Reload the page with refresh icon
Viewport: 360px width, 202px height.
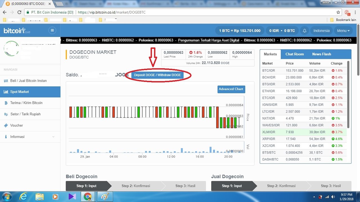click(x=19, y=12)
